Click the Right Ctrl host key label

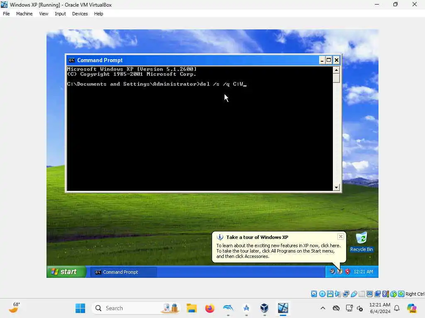[415, 294]
